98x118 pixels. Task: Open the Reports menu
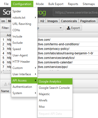click(x=73, y=4)
